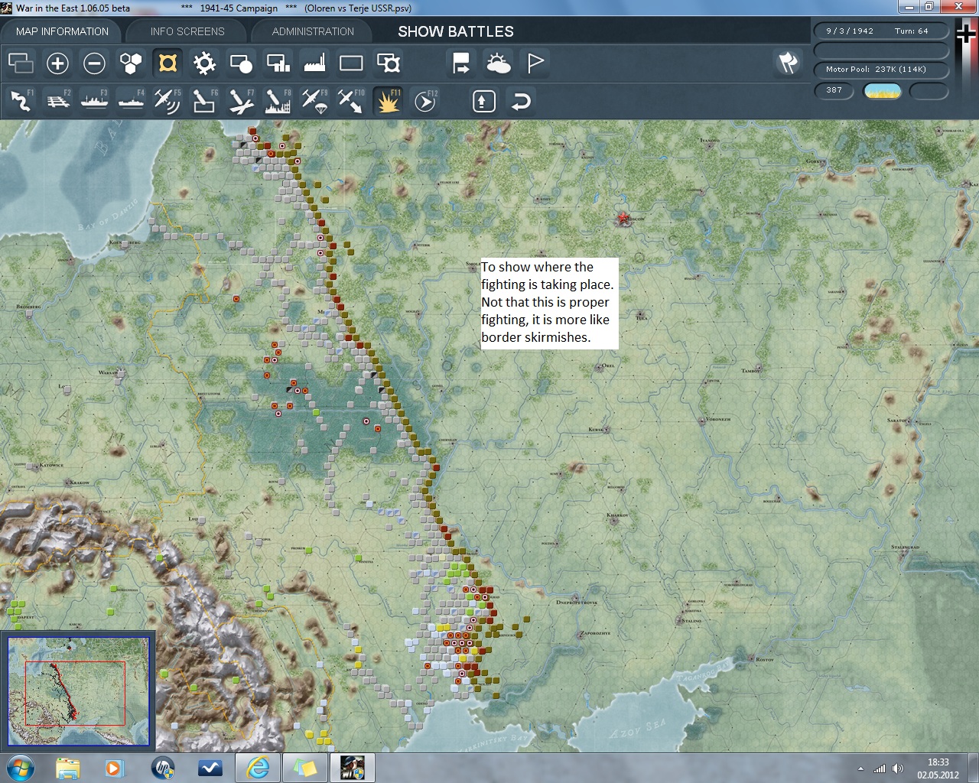Toggle the factory locations display
This screenshot has height=783, width=979.
[x=314, y=63]
